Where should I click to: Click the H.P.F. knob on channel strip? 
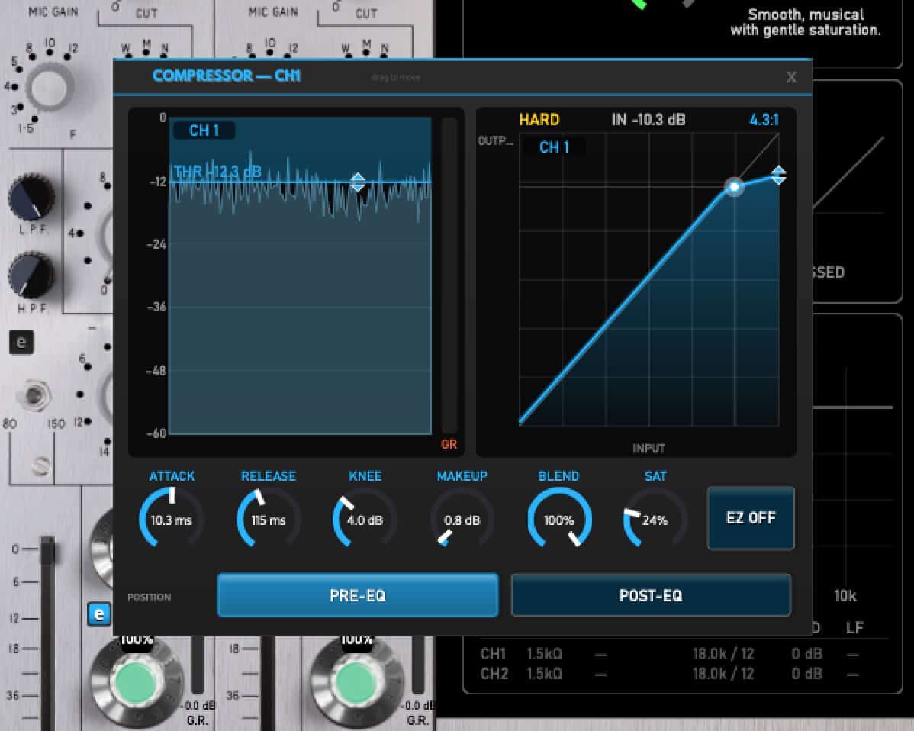(x=31, y=275)
